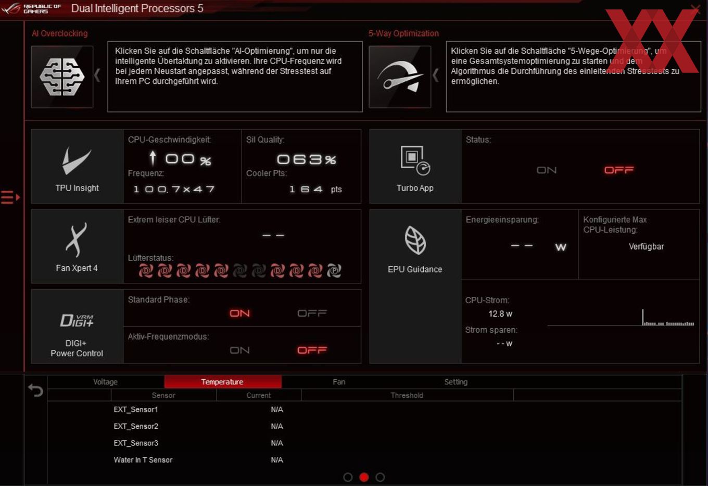Set Turbo App status to OFF

(619, 170)
